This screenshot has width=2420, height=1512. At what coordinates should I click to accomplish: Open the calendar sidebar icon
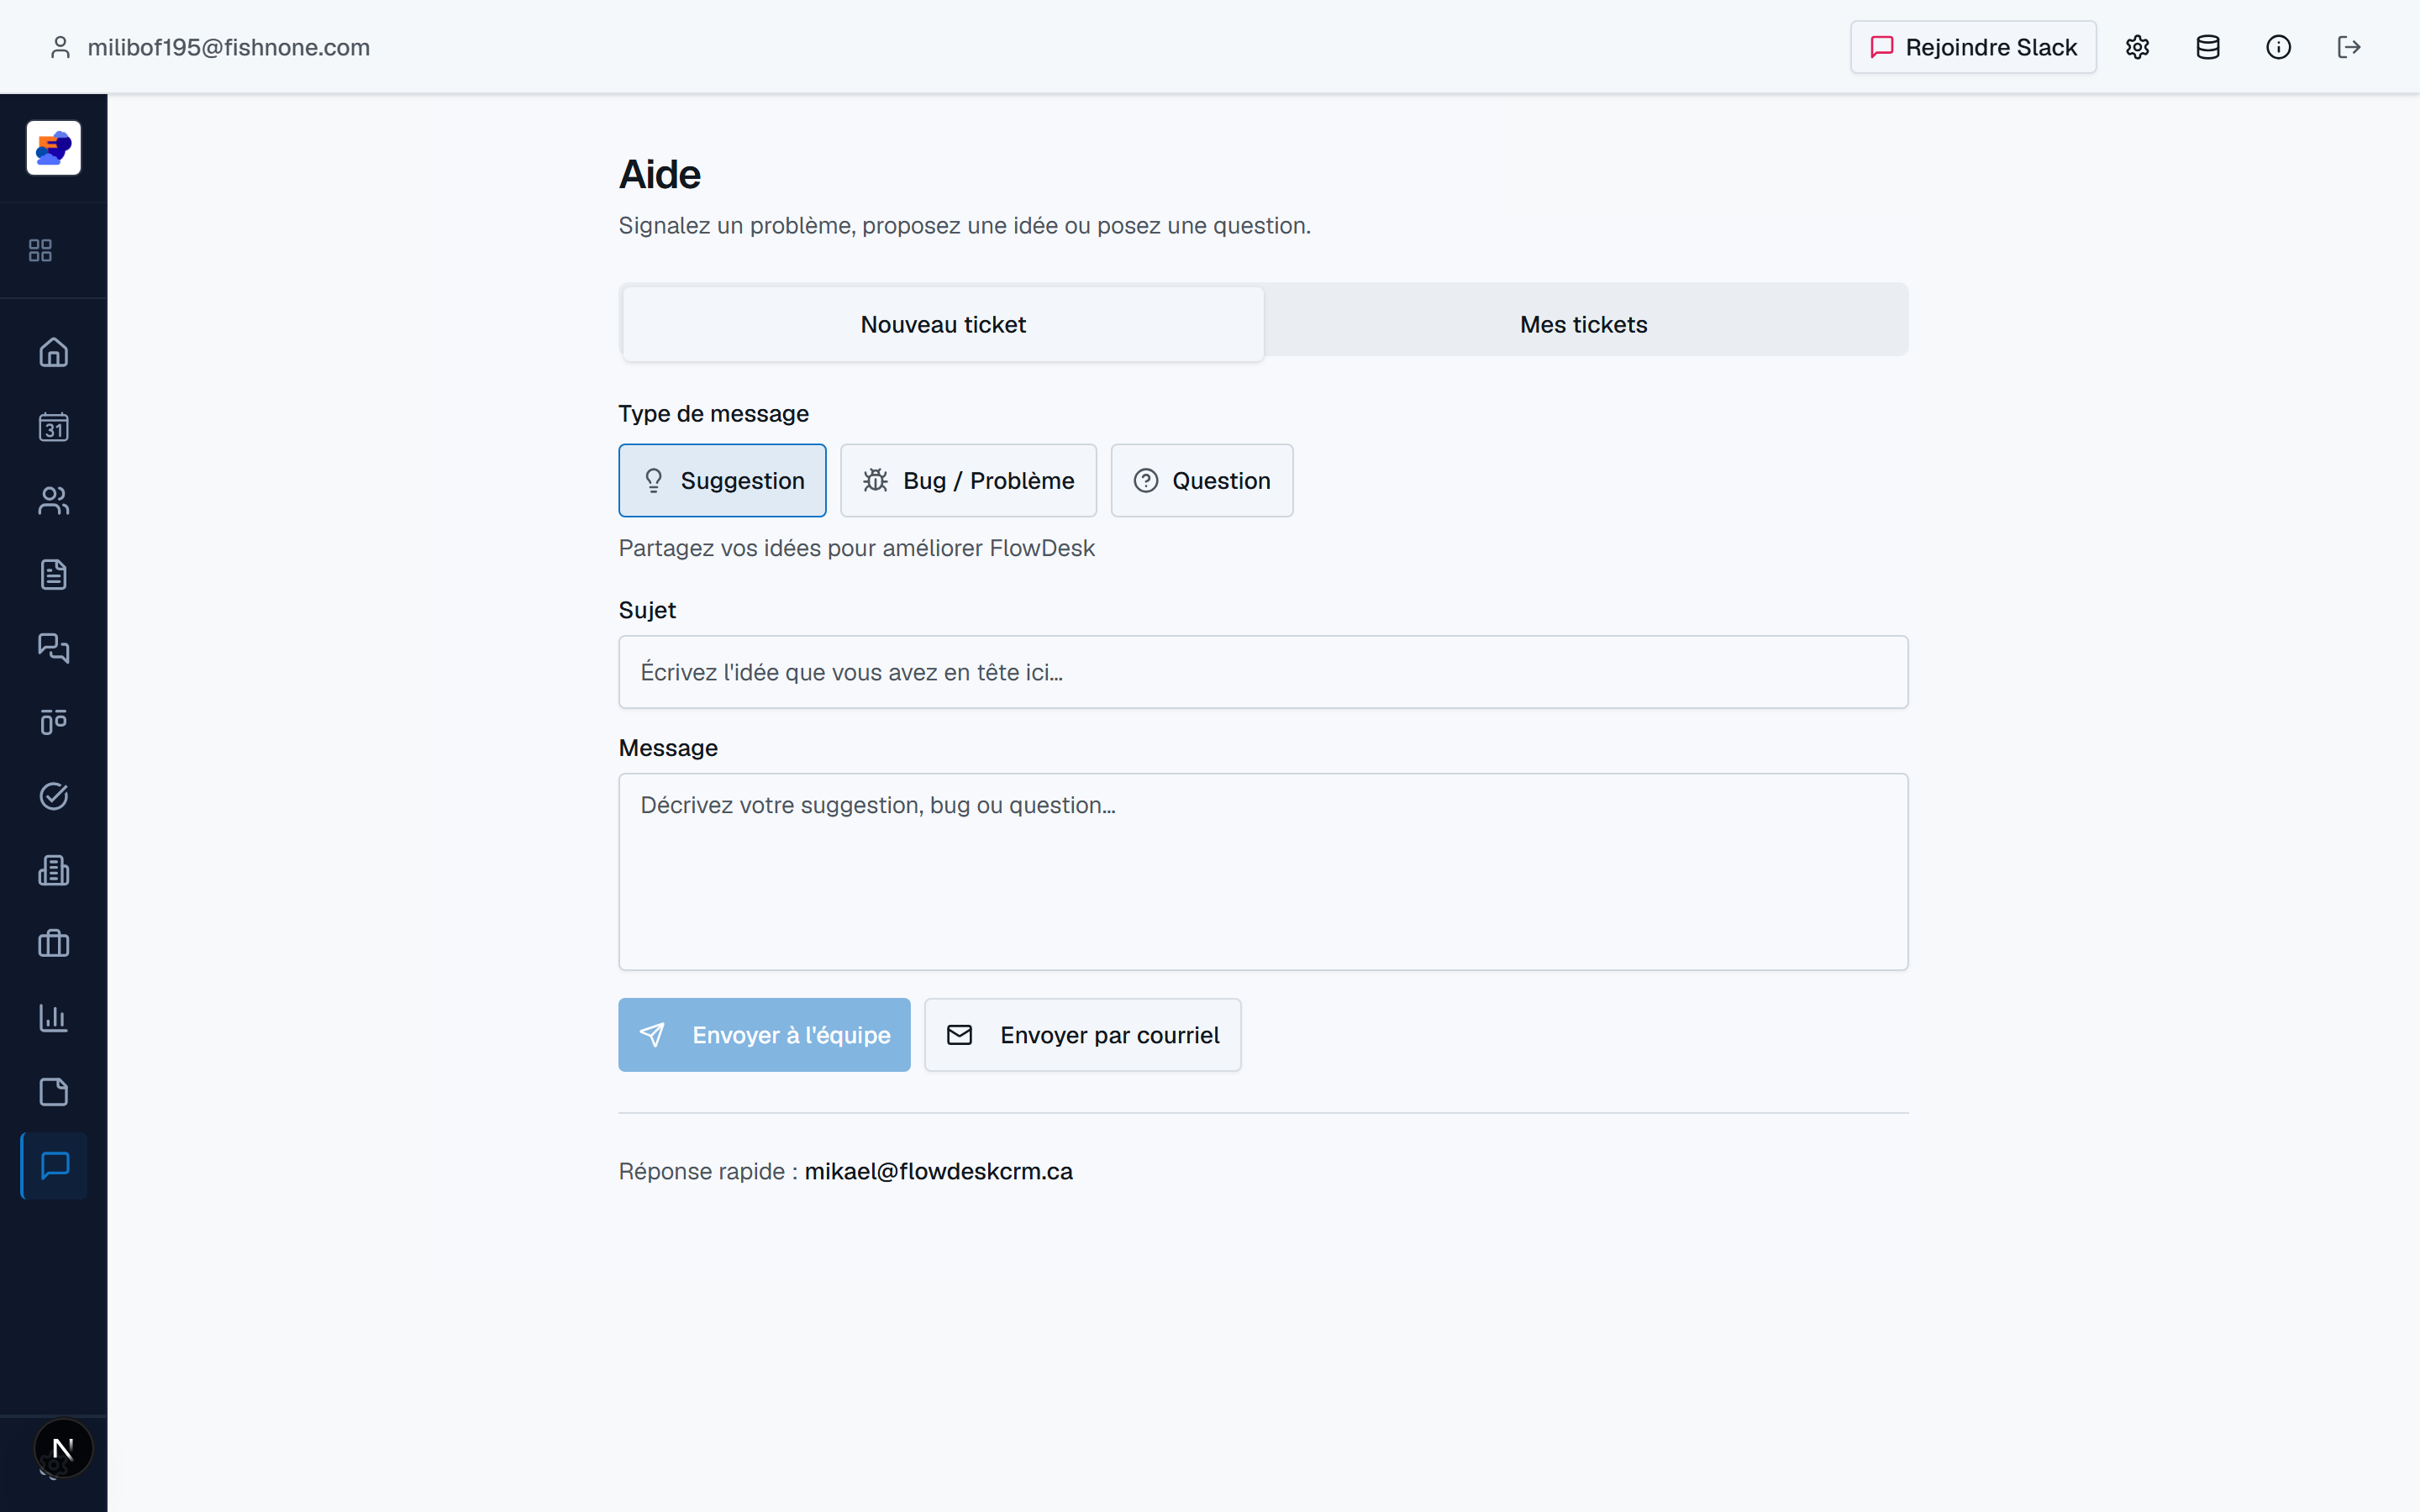pos(54,427)
